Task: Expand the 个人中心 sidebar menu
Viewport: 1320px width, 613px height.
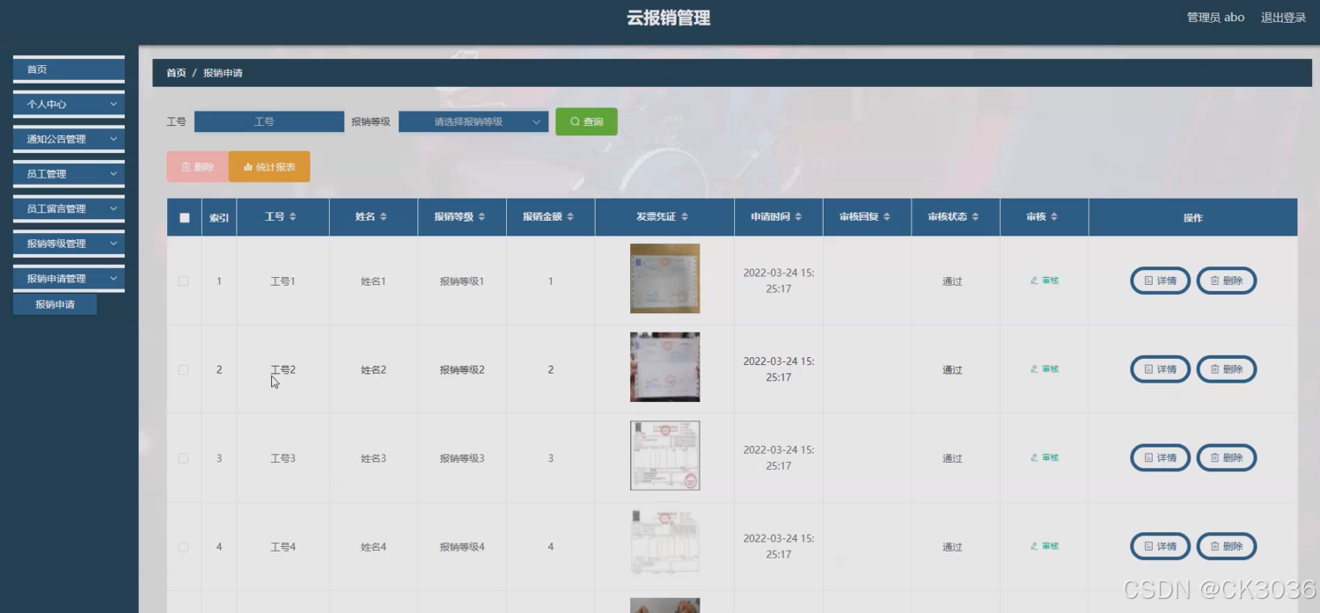Action: point(69,104)
